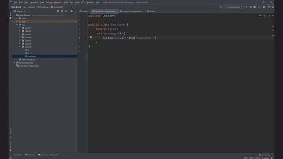Open Project Structure icon in top toolbar

tap(264, 7)
